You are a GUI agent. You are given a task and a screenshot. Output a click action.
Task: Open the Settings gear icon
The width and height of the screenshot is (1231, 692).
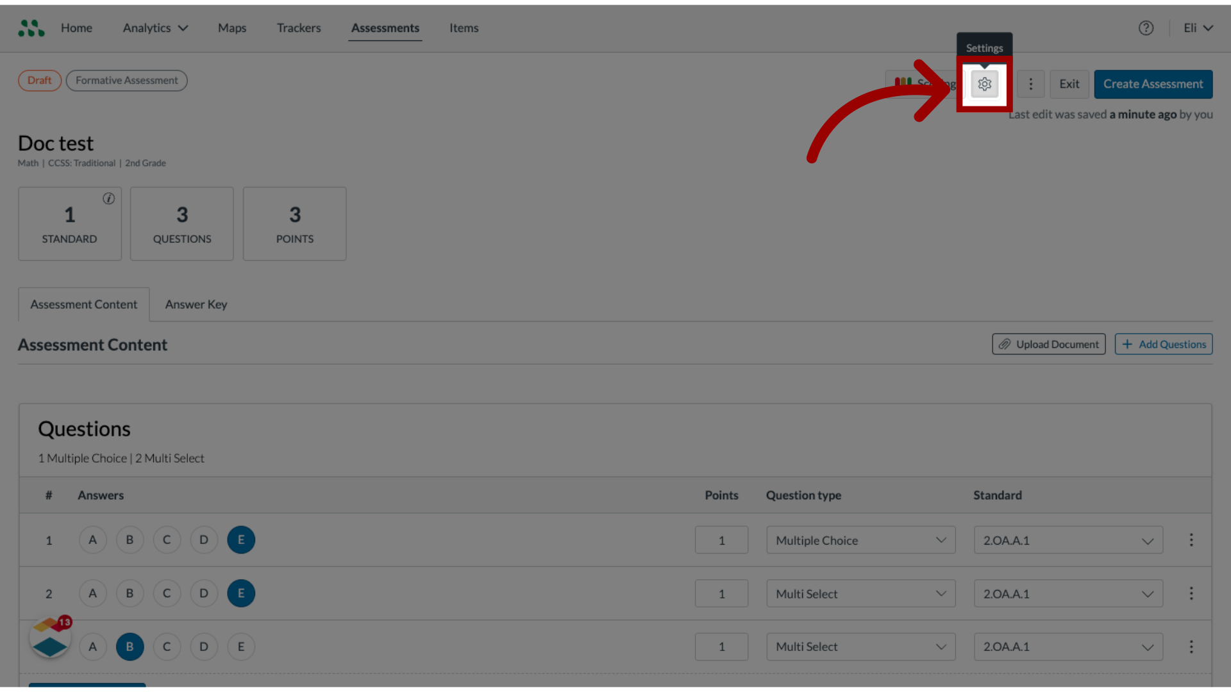pyautogui.click(x=984, y=84)
